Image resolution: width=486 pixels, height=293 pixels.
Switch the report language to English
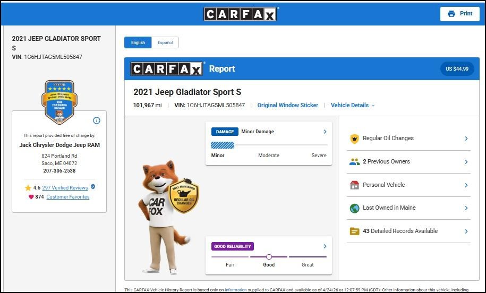(138, 42)
